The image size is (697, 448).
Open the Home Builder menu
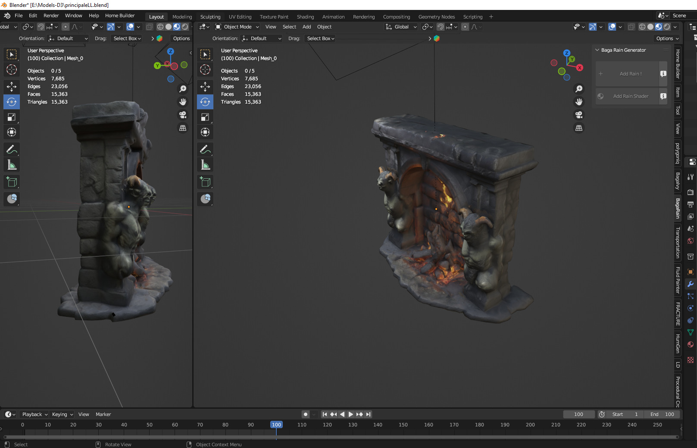pyautogui.click(x=120, y=16)
